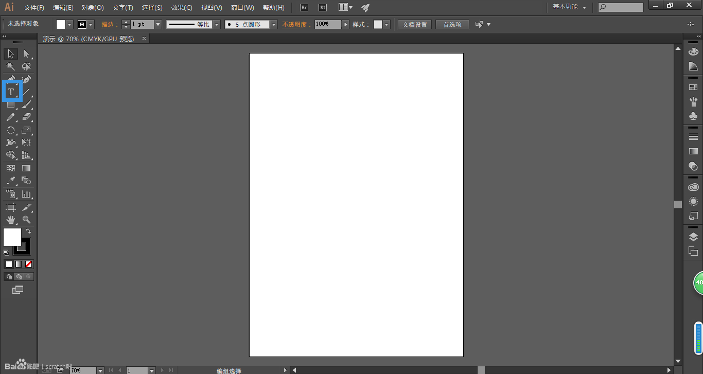Click the GPU performance rocket icon

[365, 7]
